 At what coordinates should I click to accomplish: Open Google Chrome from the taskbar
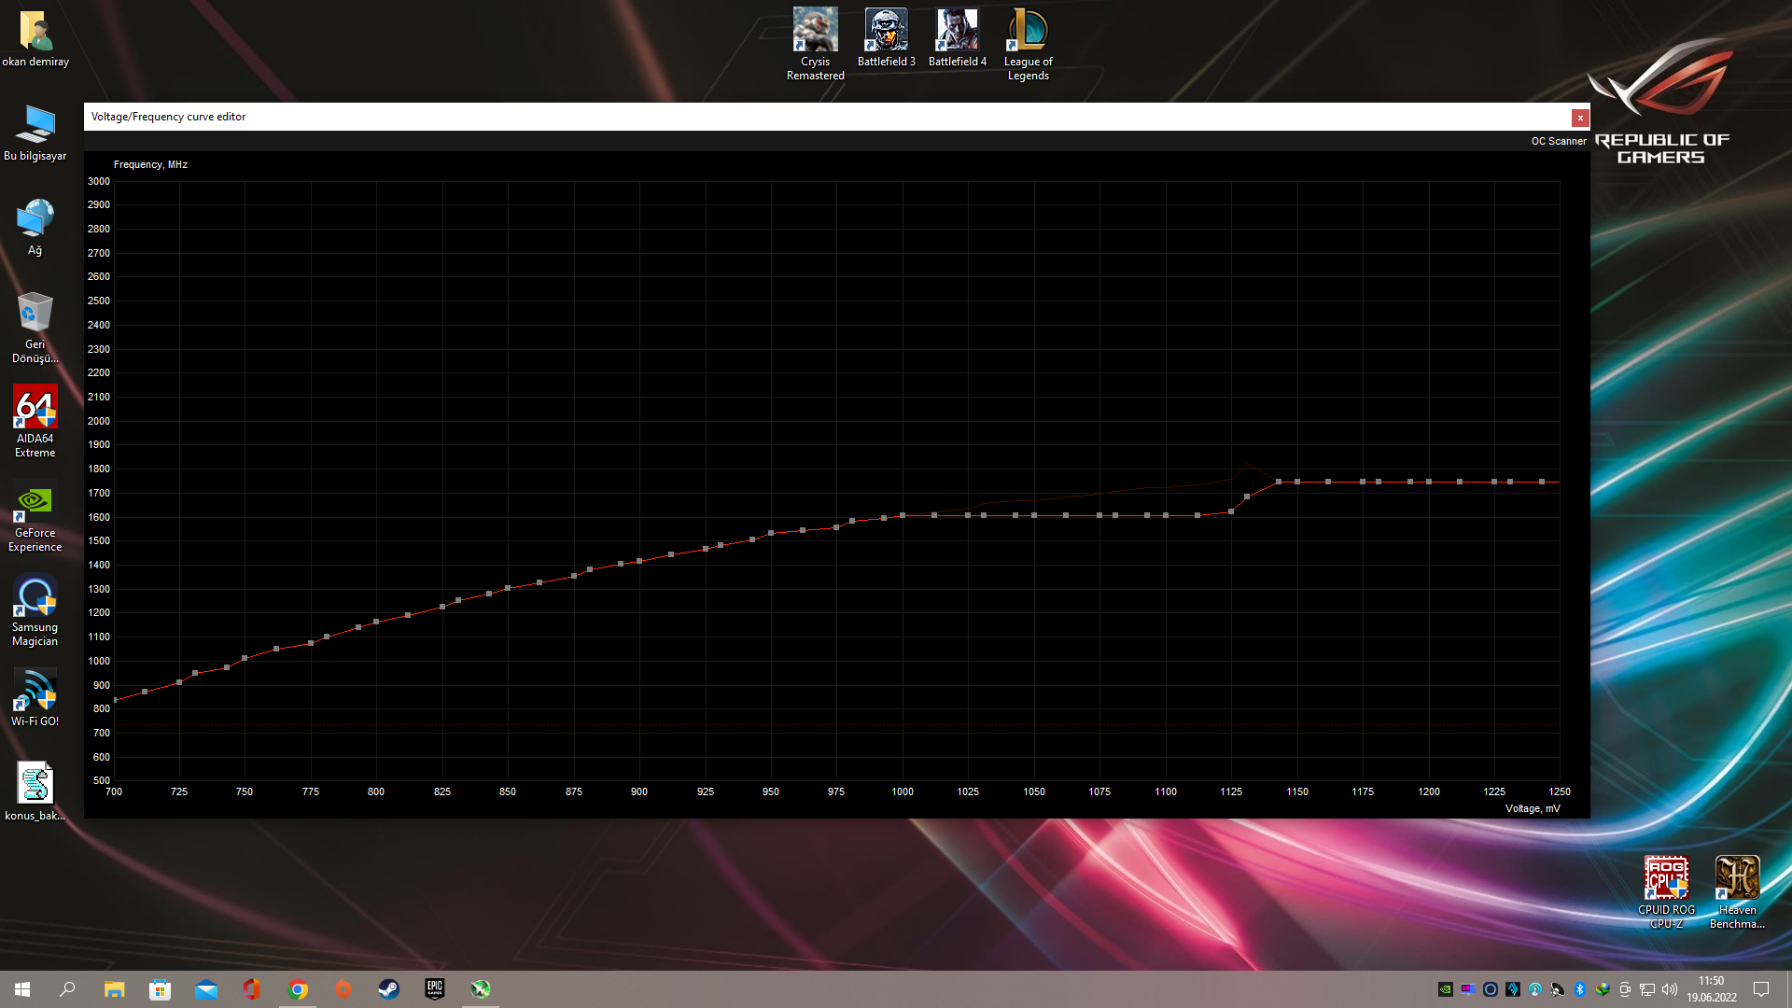[299, 989]
